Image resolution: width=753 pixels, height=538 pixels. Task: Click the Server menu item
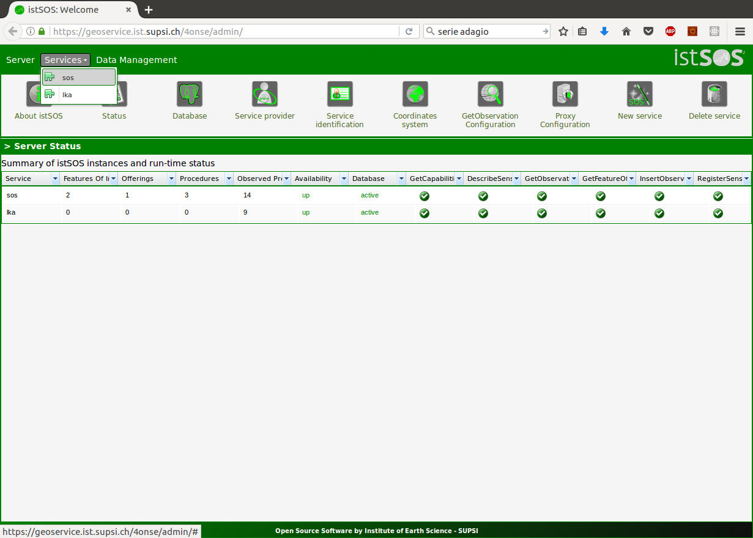tap(20, 60)
